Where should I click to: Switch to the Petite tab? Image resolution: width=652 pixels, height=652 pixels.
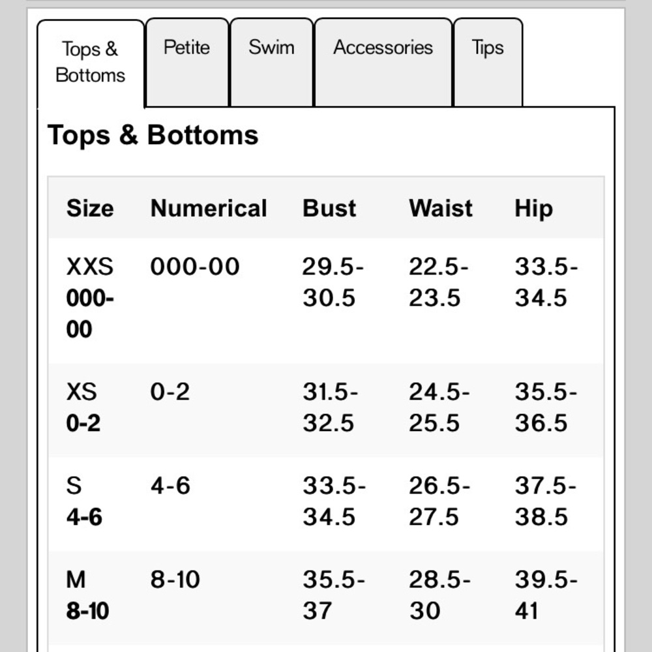pyautogui.click(x=187, y=48)
